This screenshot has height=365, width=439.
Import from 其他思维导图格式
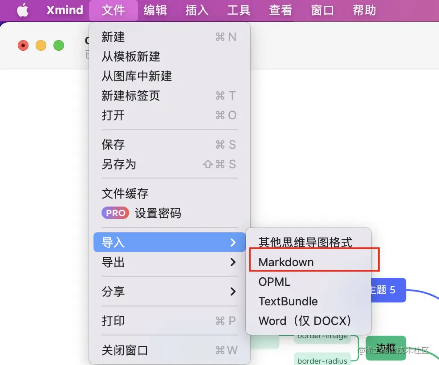click(309, 242)
